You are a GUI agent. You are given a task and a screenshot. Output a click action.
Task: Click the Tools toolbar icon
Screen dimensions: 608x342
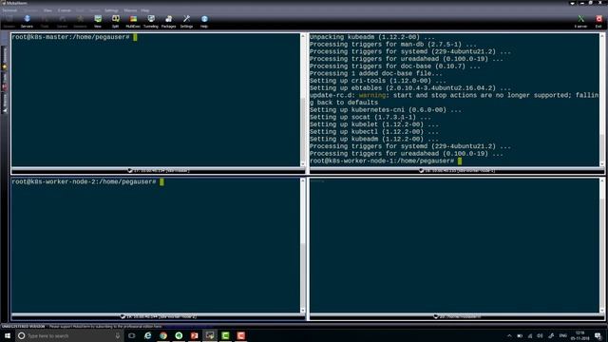[x=45, y=22]
